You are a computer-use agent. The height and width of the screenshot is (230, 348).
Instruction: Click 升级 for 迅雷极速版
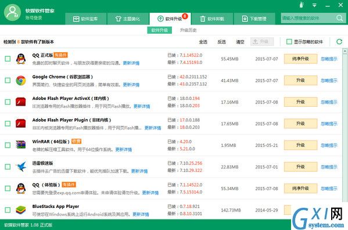[x=300, y=167]
